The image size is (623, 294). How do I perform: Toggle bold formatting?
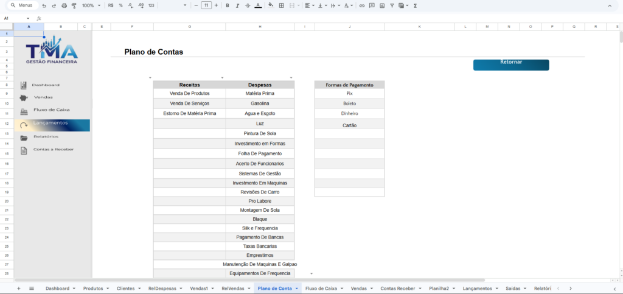point(227,5)
